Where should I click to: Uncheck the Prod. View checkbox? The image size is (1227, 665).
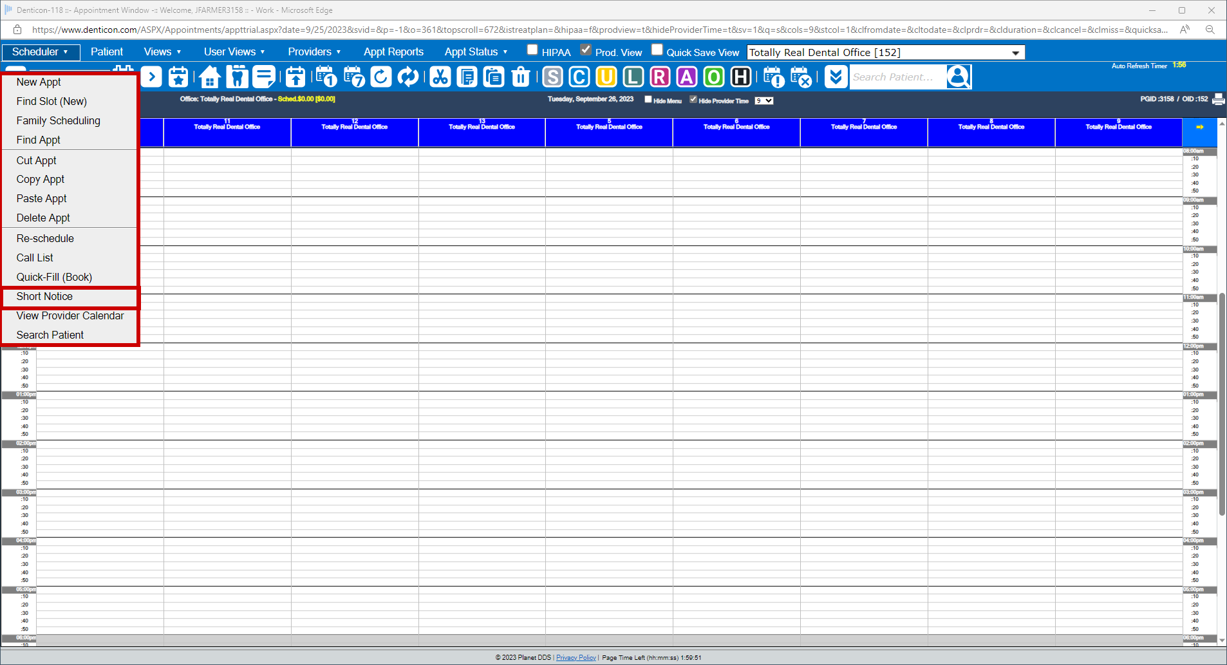click(x=586, y=50)
